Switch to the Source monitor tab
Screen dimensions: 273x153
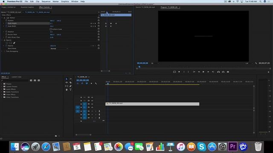pyautogui.click(x=145, y=7)
